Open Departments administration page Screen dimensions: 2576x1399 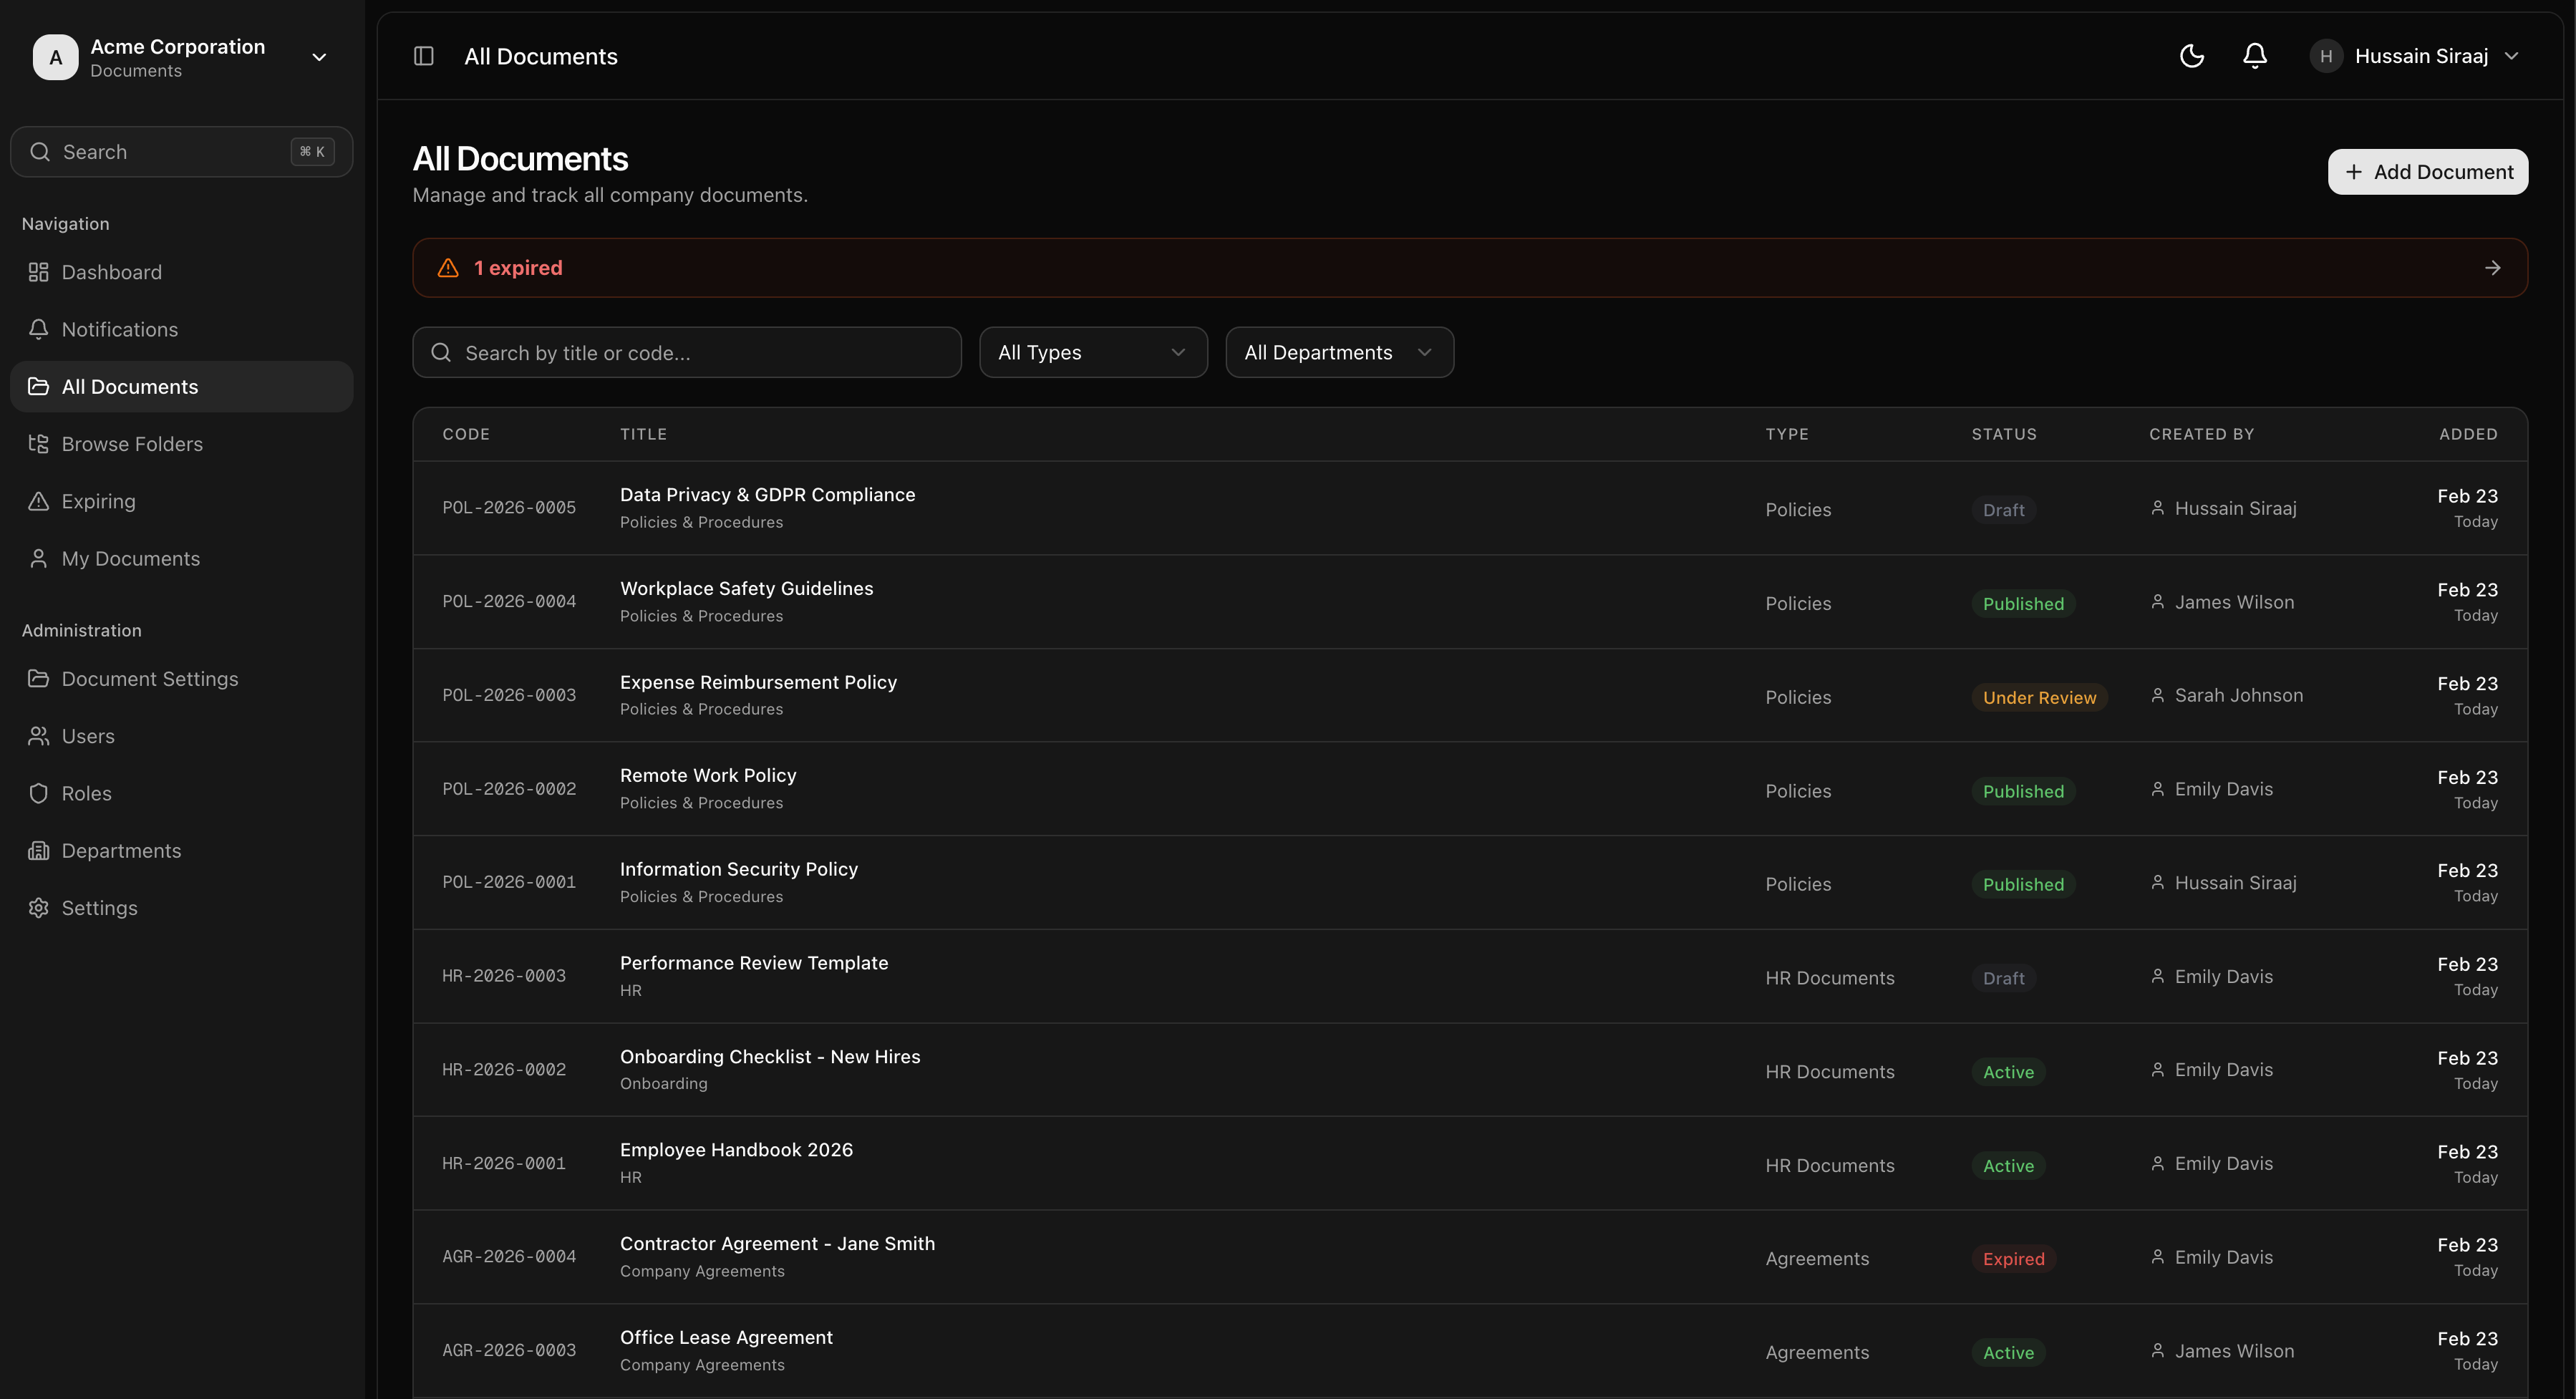[x=121, y=850]
